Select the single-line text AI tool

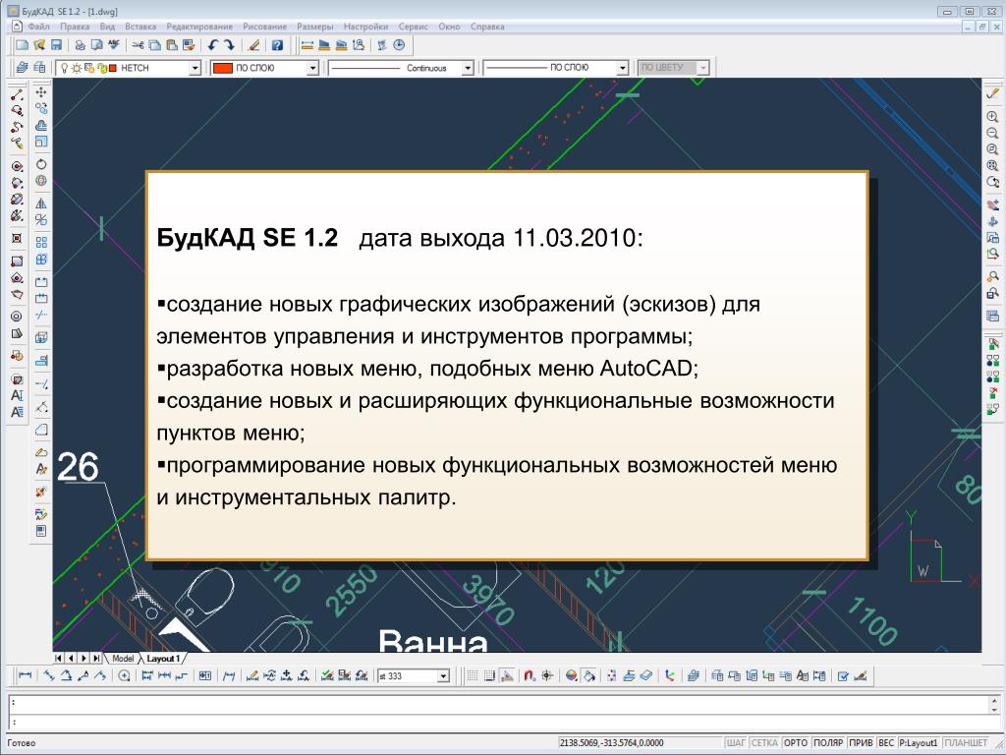point(18,395)
